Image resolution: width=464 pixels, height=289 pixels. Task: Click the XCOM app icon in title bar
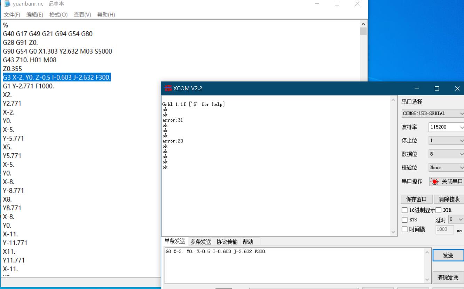[x=168, y=88]
